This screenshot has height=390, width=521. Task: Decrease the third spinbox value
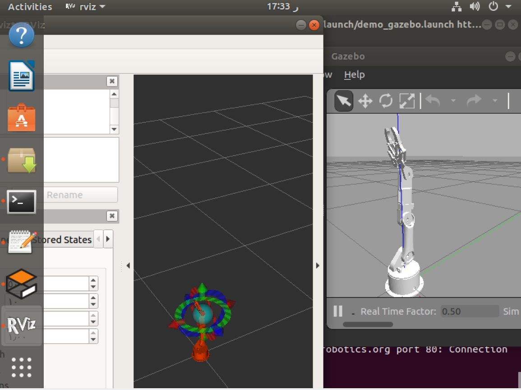[93, 322]
